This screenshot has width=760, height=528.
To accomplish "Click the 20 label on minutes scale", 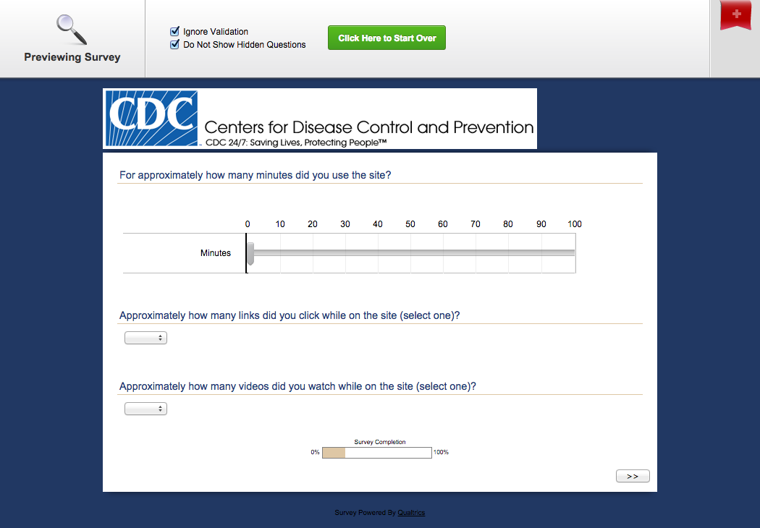I will (x=313, y=224).
